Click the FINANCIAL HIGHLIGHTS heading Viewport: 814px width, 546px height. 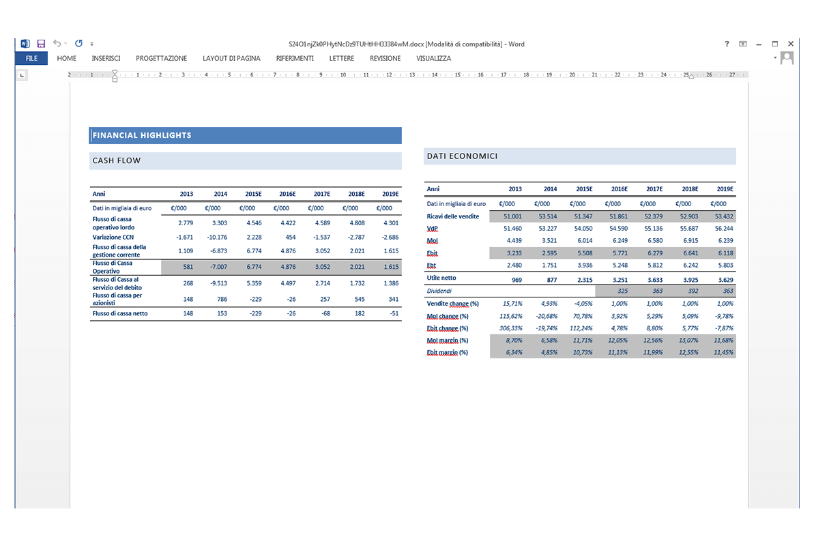pyautogui.click(x=142, y=135)
